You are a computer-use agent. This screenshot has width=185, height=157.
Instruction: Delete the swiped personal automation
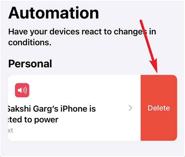[x=159, y=108]
